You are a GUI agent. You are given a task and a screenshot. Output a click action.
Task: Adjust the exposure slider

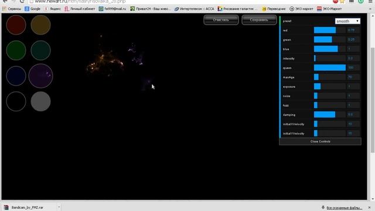(329, 86)
